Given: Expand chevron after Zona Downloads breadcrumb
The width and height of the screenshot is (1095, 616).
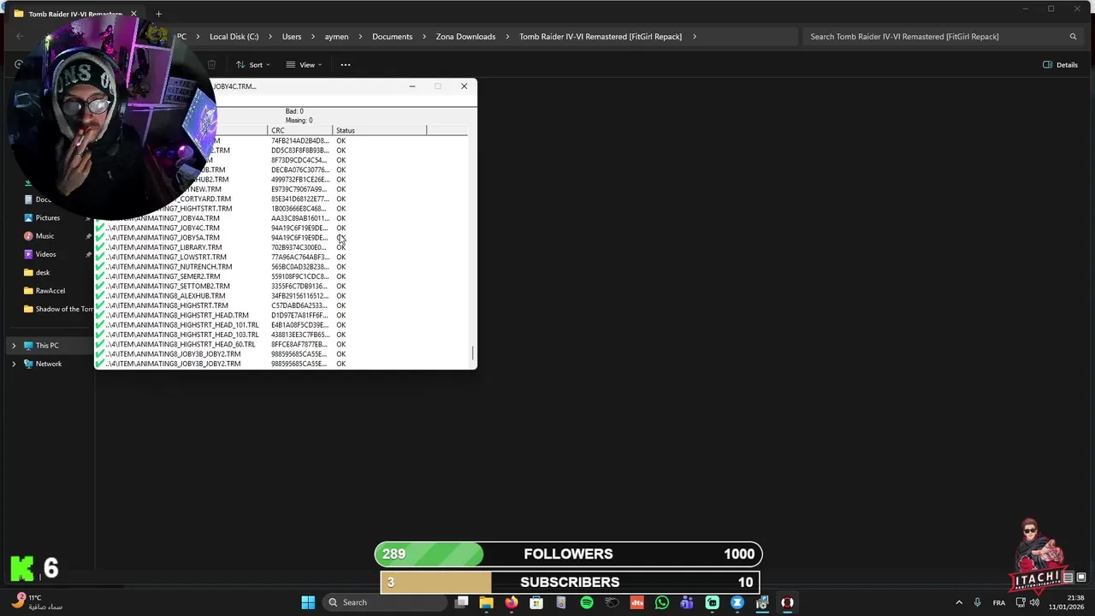Looking at the screenshot, I should tap(507, 37).
